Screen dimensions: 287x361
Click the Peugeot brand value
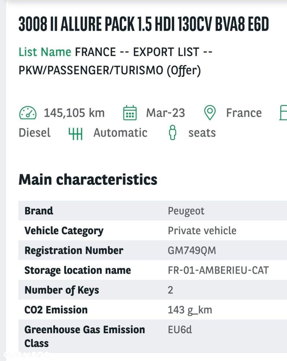(x=186, y=211)
